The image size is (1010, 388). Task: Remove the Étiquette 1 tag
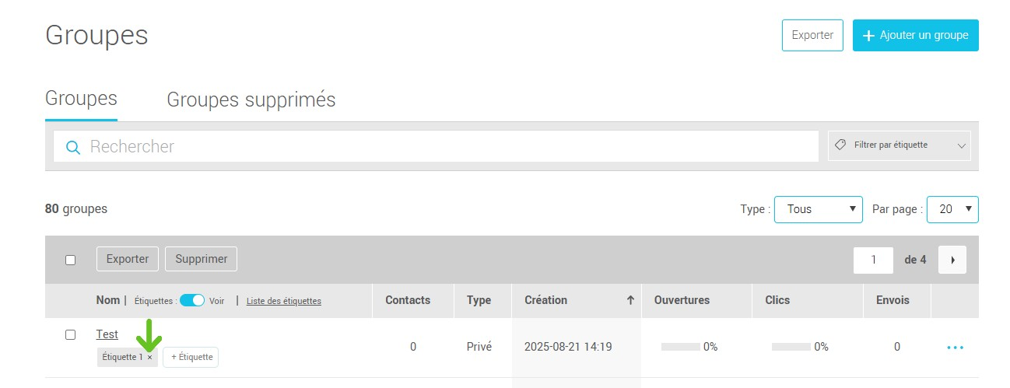pyautogui.click(x=150, y=357)
